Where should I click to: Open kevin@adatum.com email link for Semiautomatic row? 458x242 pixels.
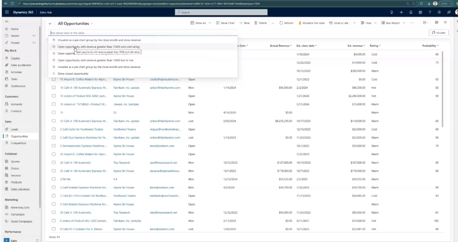pyautogui.click(x=162, y=146)
